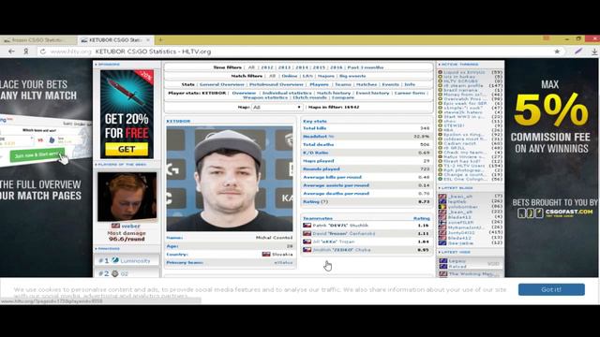Click the flag icon beside the Legacy video
This screenshot has width=600, height=337.
[443, 261]
